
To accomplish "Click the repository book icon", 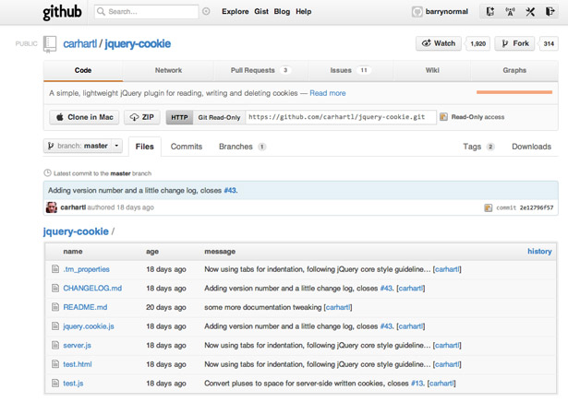I will 50,44.
